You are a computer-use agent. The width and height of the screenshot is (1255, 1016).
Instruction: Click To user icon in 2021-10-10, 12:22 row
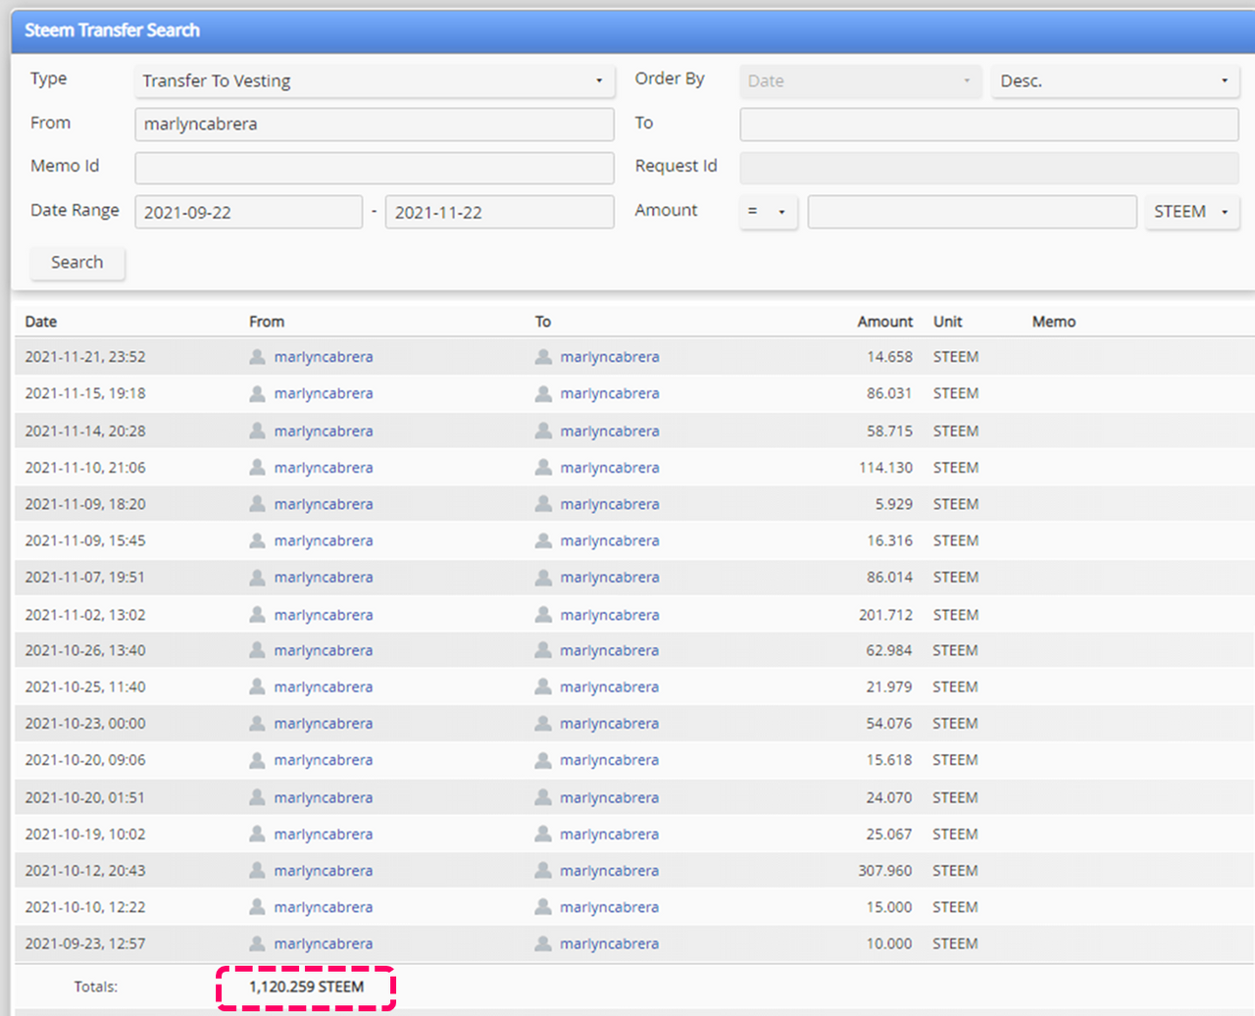[543, 907]
